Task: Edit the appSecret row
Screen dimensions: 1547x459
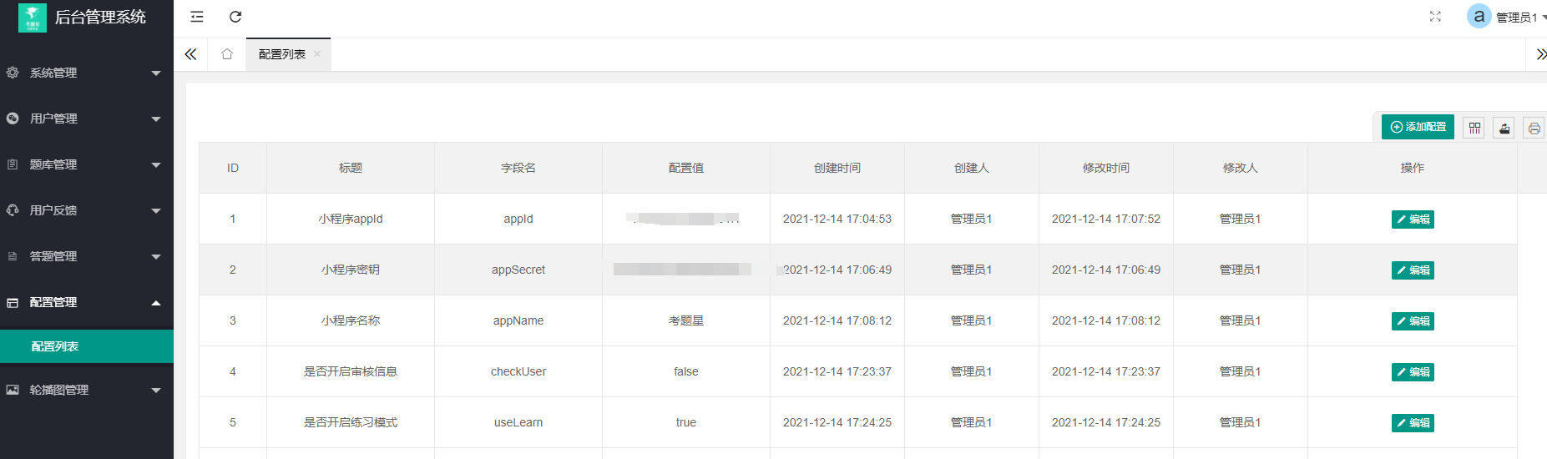Action: [x=1413, y=270]
